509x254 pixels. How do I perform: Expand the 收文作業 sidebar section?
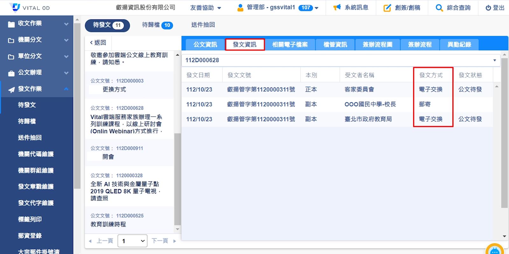pos(66,24)
